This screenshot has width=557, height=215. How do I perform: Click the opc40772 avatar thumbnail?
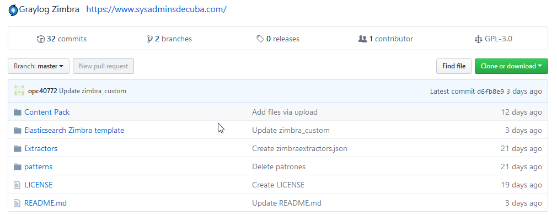19,91
